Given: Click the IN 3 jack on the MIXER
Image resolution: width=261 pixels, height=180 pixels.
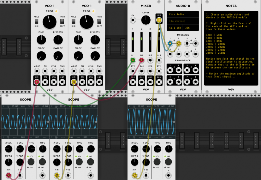Looking at the screenshot, I should [150, 60].
